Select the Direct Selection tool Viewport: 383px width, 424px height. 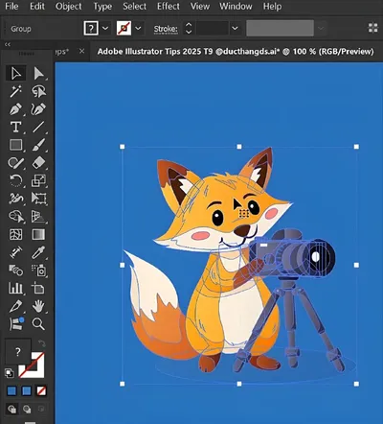tap(38, 74)
